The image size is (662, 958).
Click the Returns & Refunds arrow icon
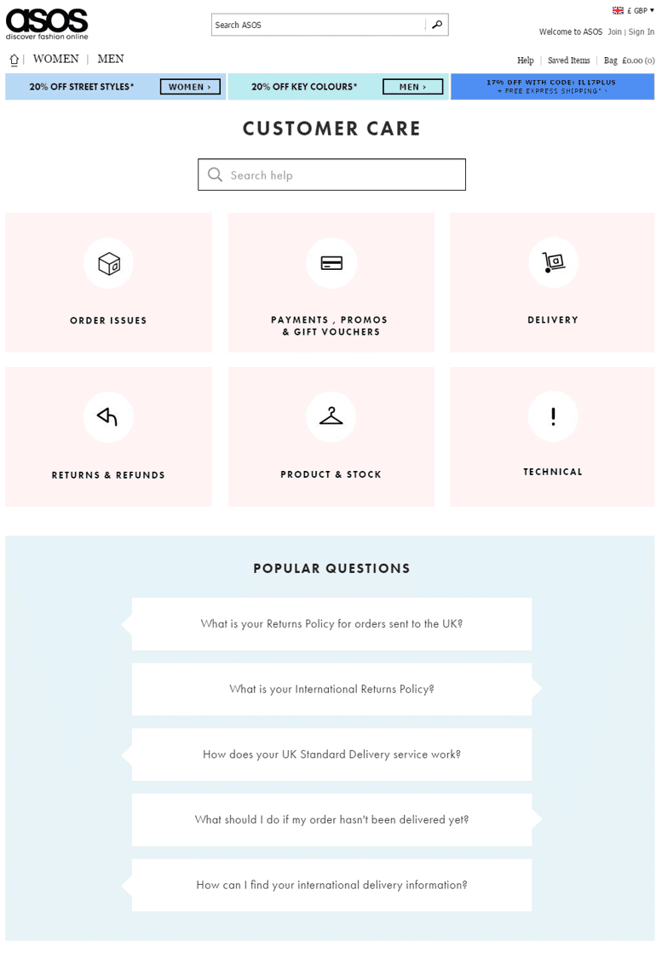click(x=107, y=417)
